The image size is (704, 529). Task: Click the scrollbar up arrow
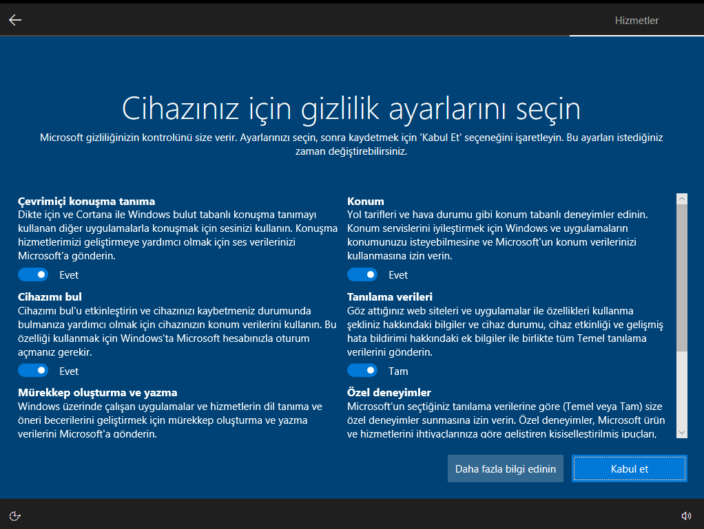(x=682, y=199)
